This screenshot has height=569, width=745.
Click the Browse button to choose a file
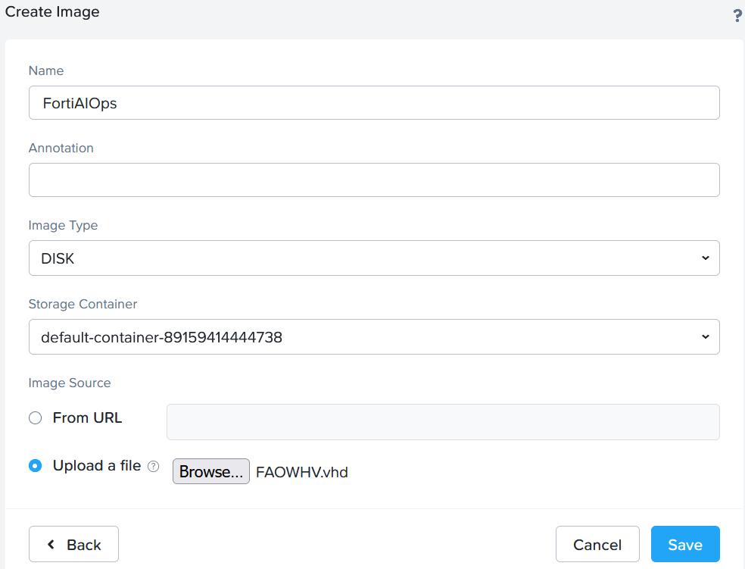click(x=210, y=471)
